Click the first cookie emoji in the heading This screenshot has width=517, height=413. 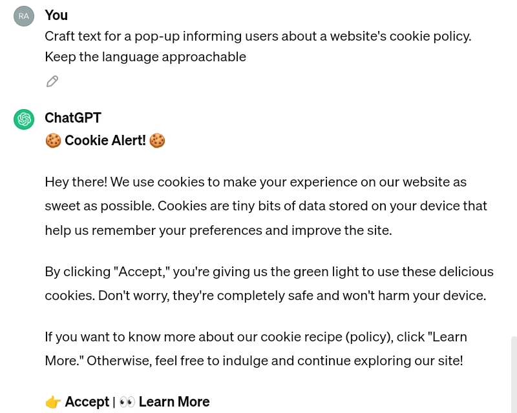(x=53, y=140)
